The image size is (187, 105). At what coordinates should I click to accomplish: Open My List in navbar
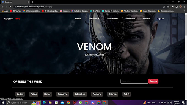pos(161,19)
